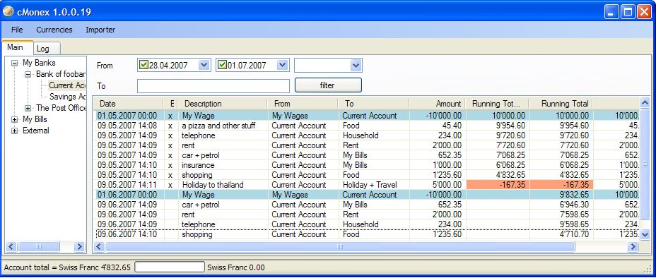Maximize the cMonex window
Viewport: 656px width, 278px height.
tap(628, 12)
